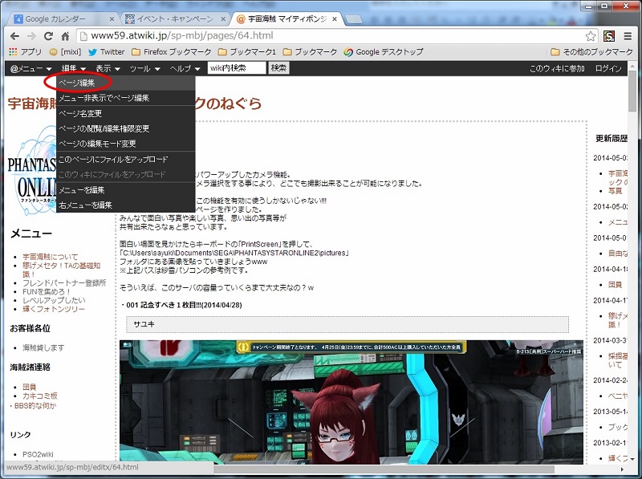Open 写真 link in 更新履歴

[615, 191]
